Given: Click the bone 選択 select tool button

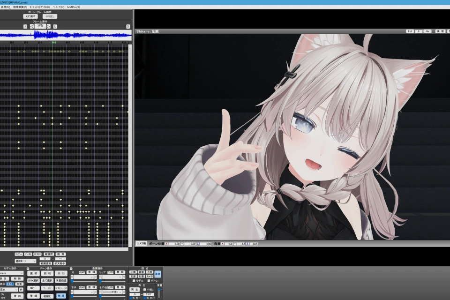Looking at the screenshot, I should click(x=33, y=273).
